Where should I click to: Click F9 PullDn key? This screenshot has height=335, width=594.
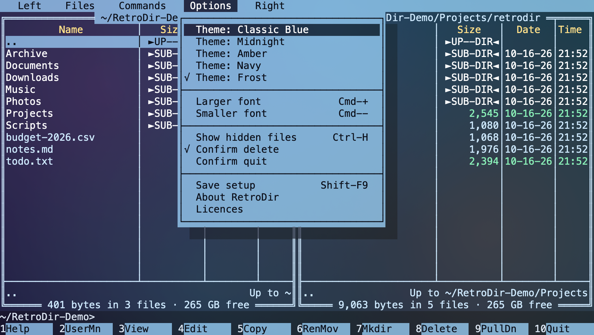click(502, 329)
